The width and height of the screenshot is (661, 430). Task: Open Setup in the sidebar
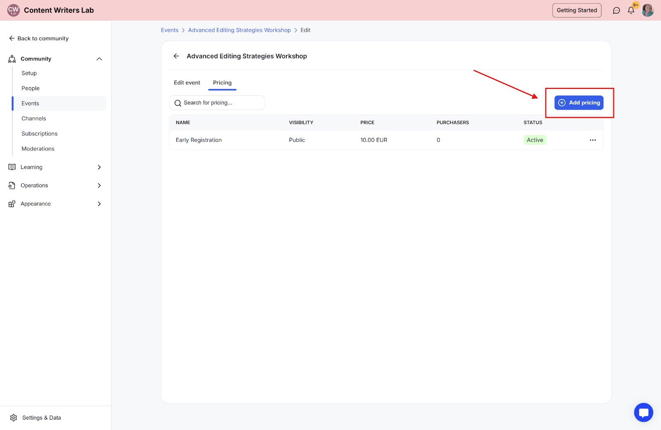coord(29,73)
